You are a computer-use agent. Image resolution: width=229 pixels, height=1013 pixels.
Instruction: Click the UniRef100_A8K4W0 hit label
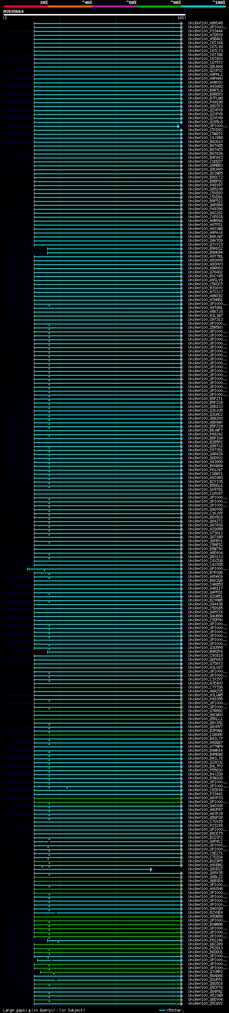click(x=205, y=422)
